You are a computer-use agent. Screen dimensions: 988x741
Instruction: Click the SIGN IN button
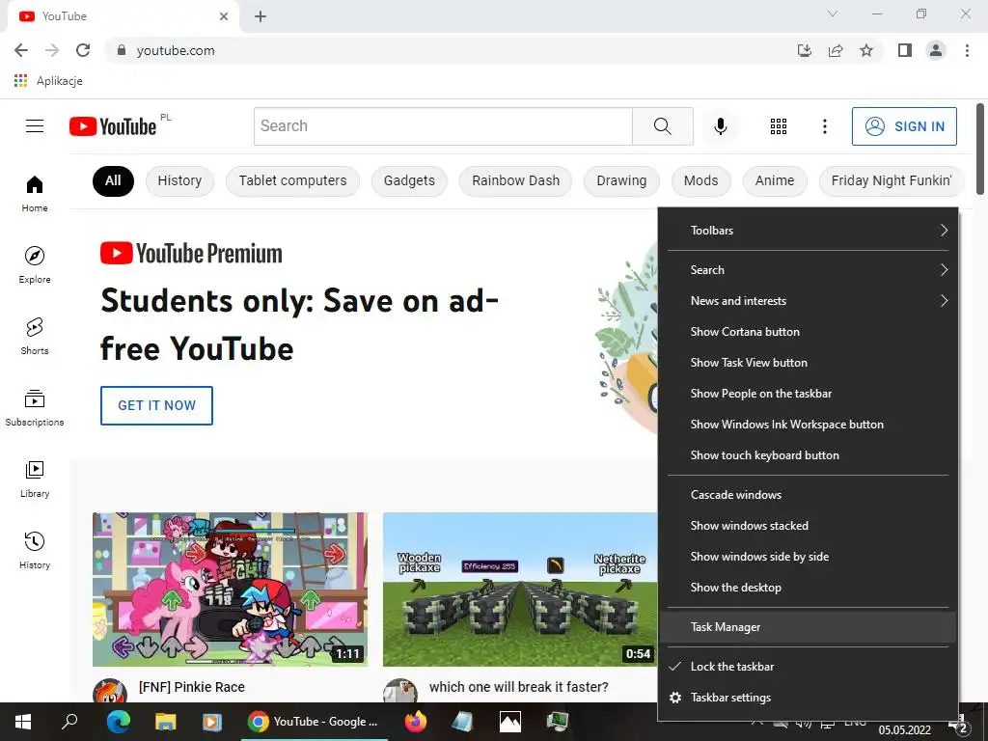pos(904,126)
